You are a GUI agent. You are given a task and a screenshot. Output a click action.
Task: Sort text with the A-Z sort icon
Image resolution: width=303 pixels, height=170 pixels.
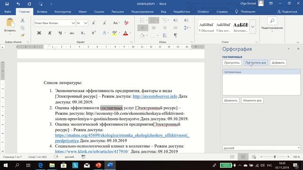pyautogui.click(x=164, y=35)
